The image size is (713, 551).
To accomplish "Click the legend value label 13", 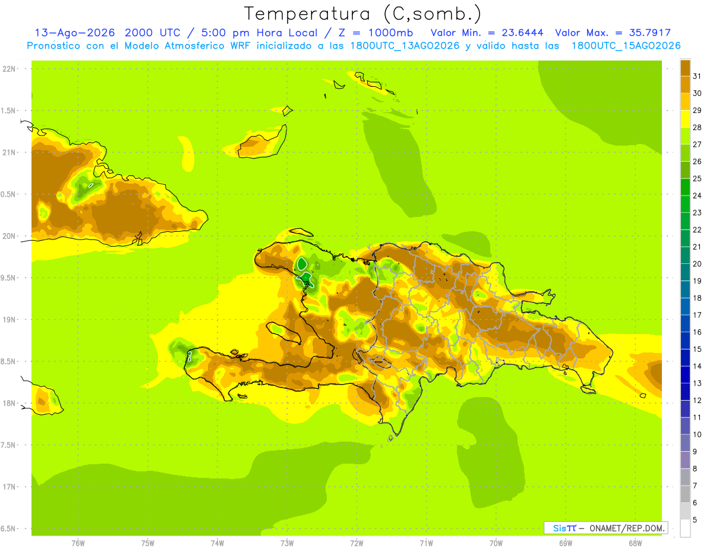I will pos(697,383).
